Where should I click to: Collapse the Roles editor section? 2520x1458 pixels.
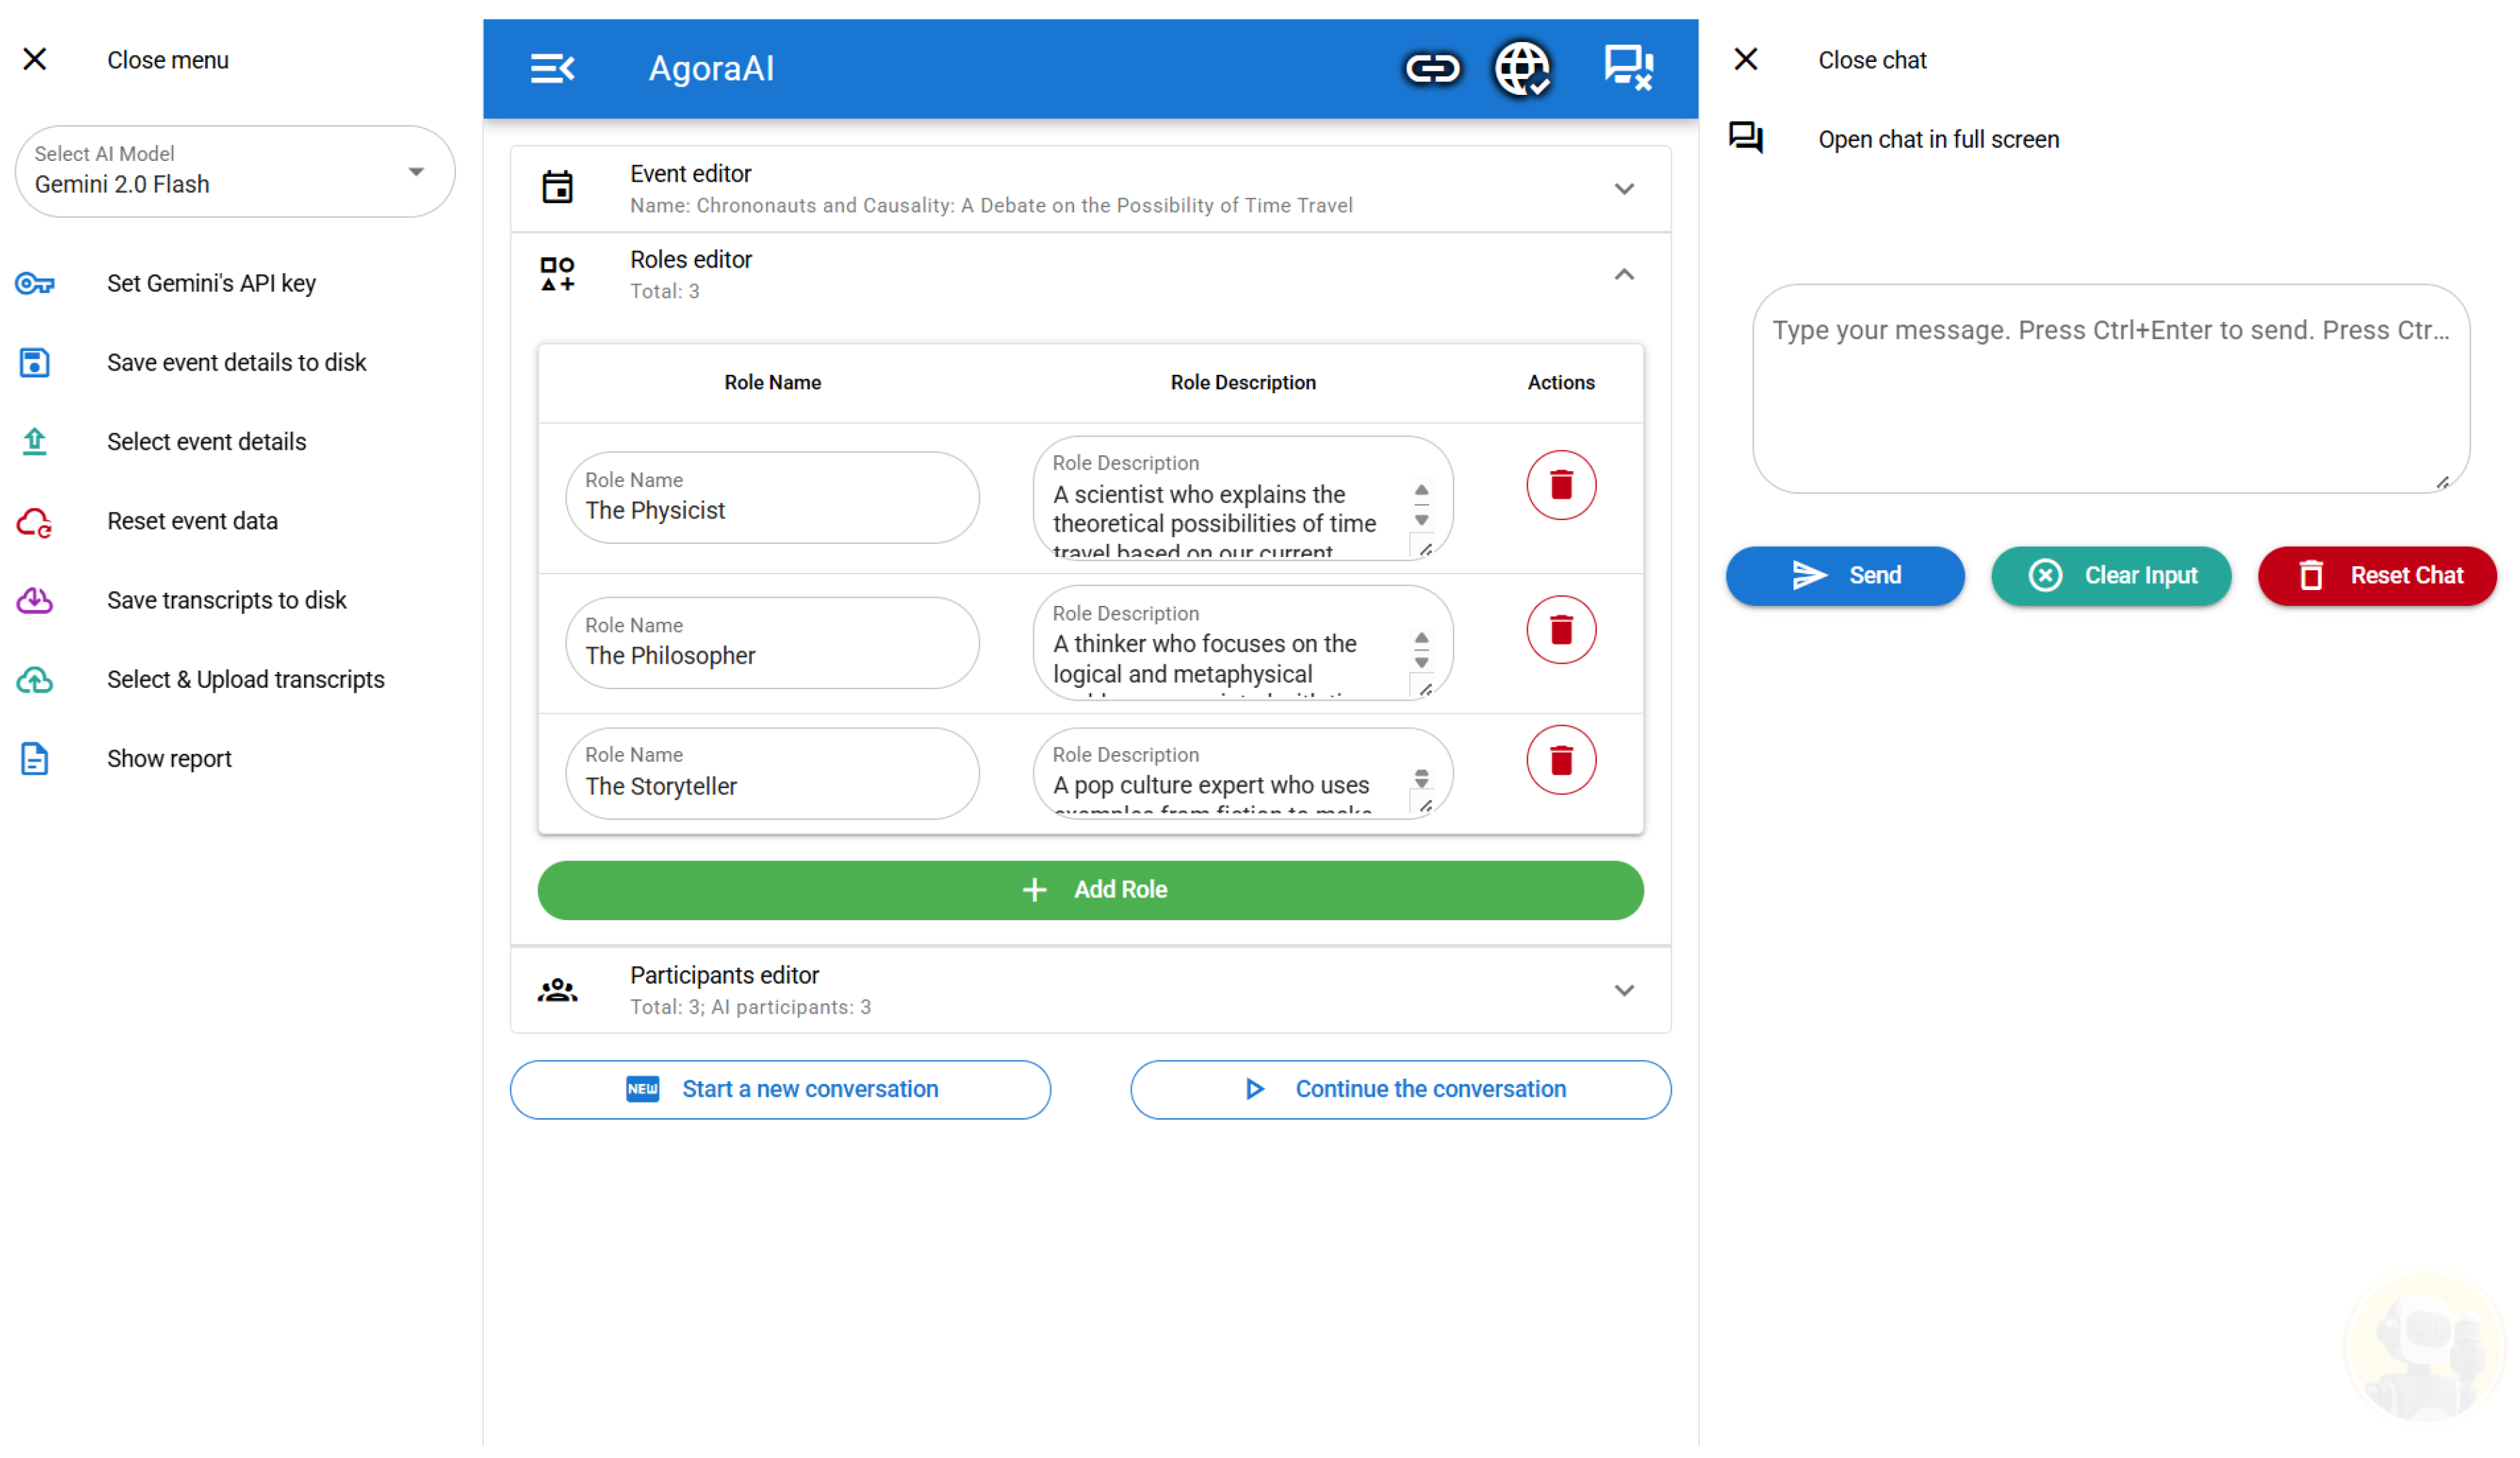tap(1623, 275)
